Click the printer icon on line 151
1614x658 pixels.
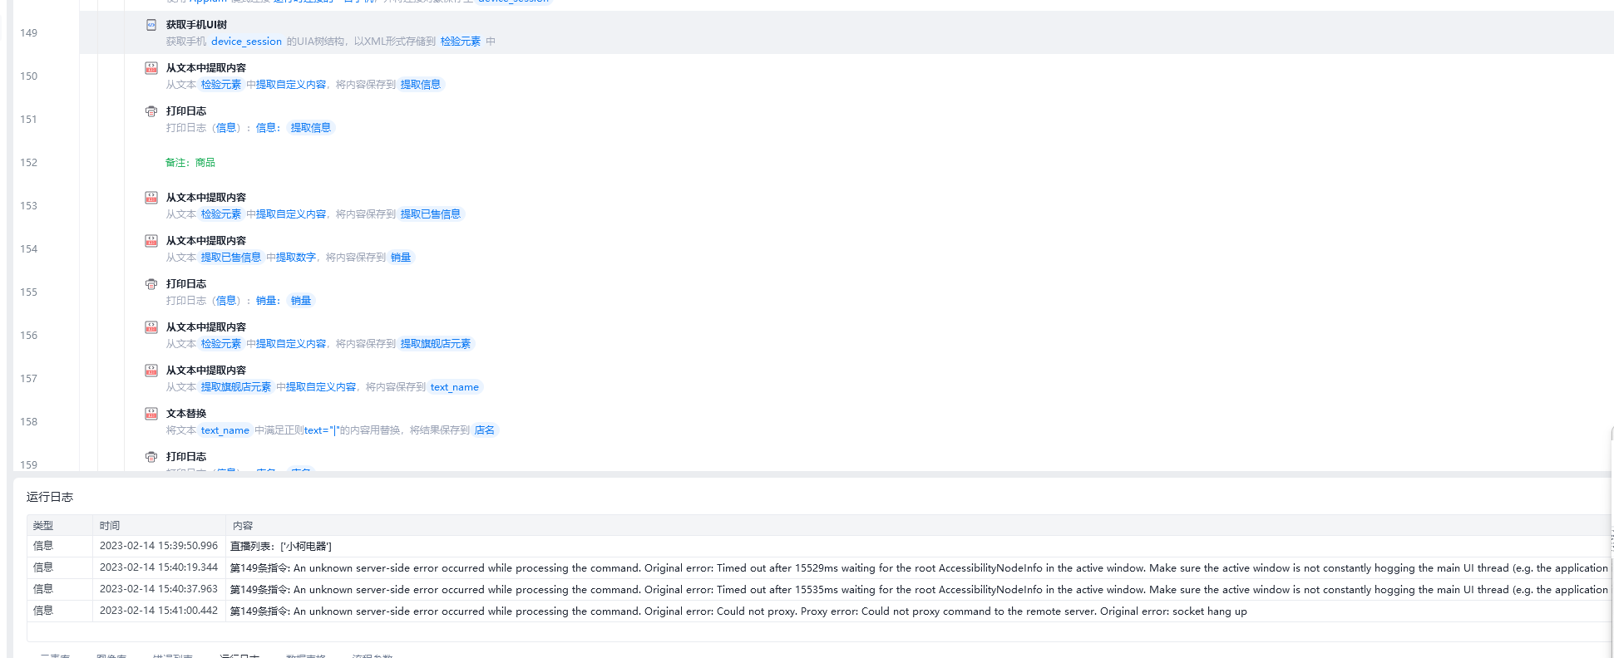pyautogui.click(x=151, y=111)
